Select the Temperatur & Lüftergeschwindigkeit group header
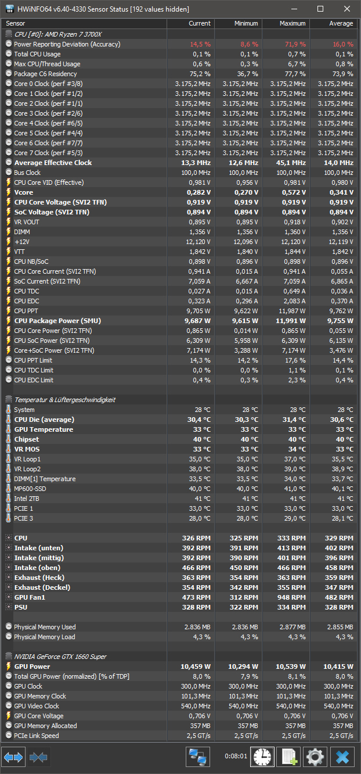The image size is (361, 774). 179,400
